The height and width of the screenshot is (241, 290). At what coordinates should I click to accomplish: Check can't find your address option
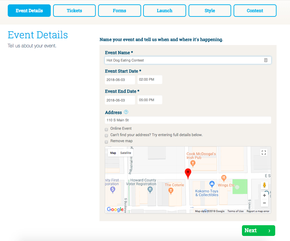(x=106, y=135)
